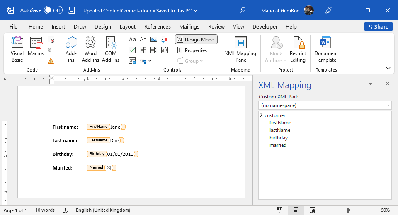Image resolution: width=398 pixels, height=215 pixels.
Task: Toggle Design Mode in Controls group
Action: [x=196, y=40]
